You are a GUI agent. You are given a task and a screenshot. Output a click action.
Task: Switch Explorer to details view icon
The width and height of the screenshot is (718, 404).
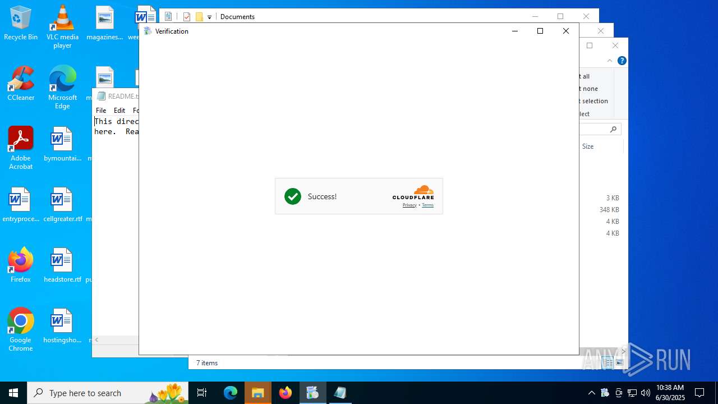[608, 363]
